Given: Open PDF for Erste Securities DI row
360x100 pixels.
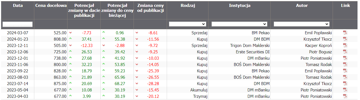Looking at the screenshot, I should 345,52.
